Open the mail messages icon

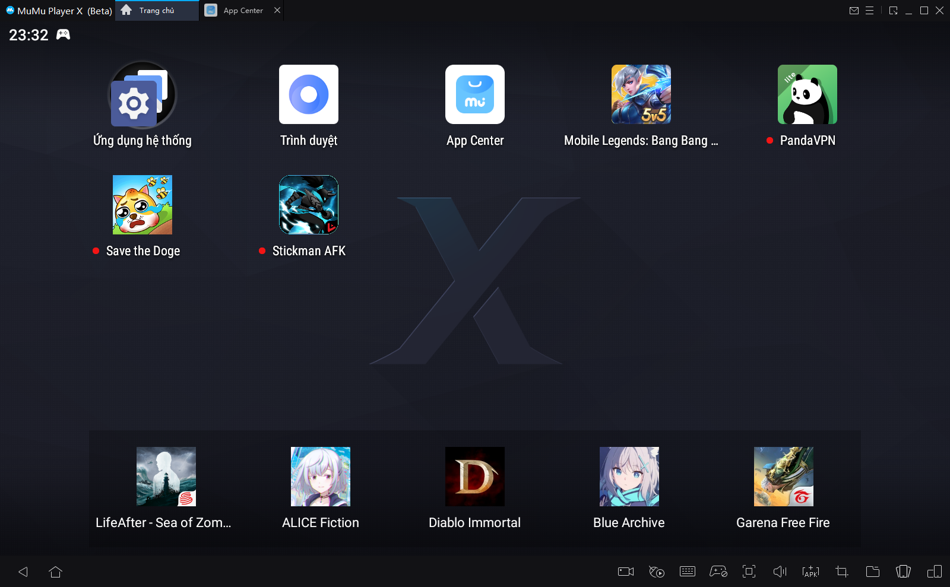click(854, 11)
